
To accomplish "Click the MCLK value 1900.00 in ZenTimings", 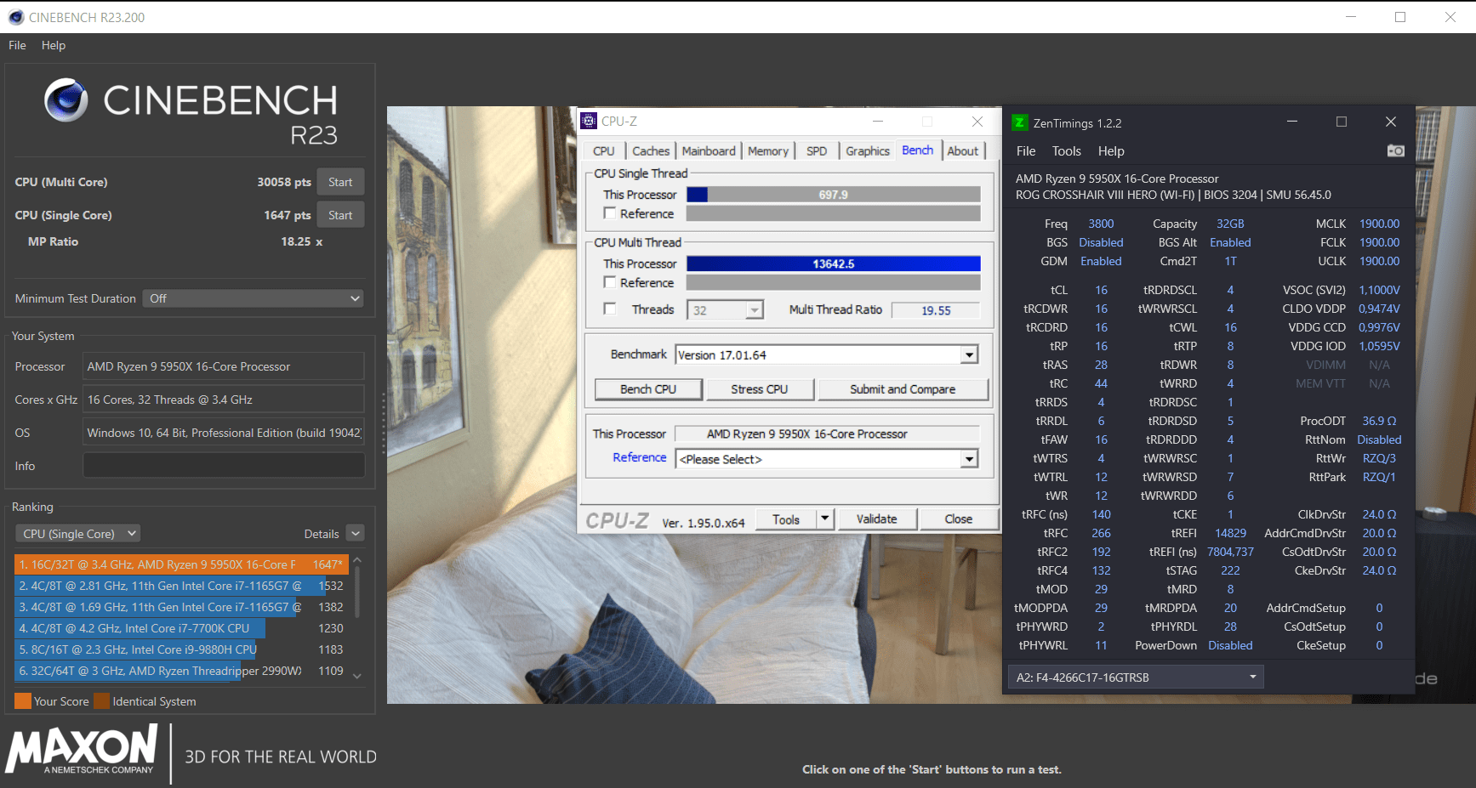I will pos(1379,224).
